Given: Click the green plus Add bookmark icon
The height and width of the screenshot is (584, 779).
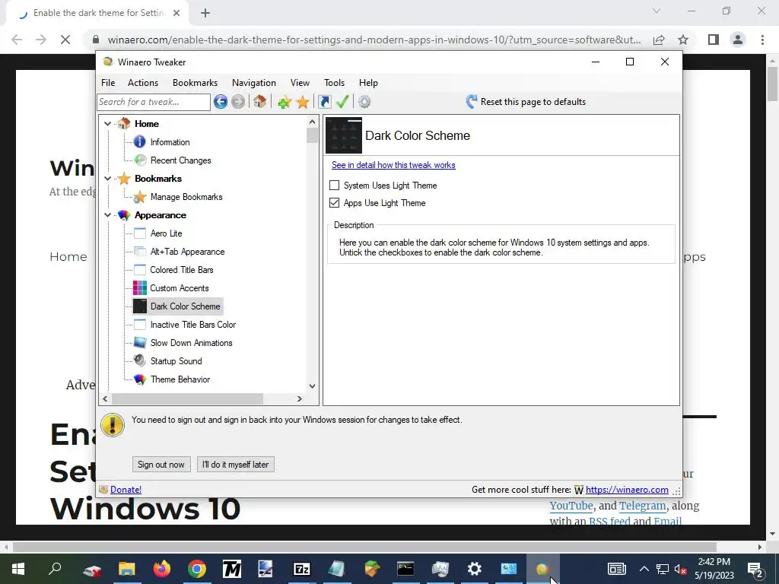Looking at the screenshot, I should coord(285,102).
